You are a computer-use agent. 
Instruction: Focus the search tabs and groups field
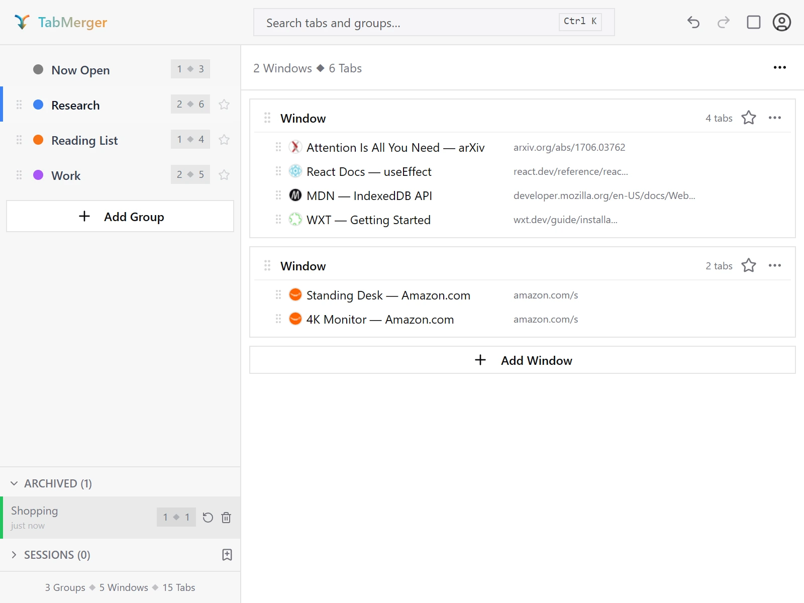click(434, 22)
